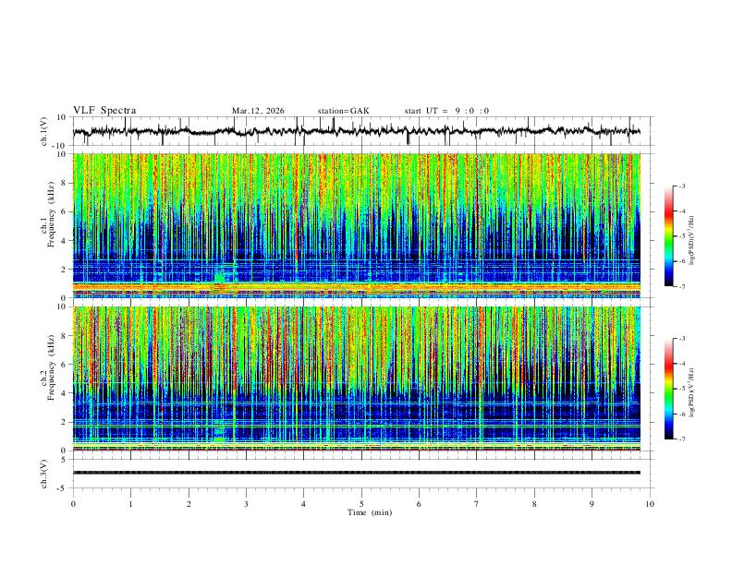Click the "-3" tick on the ch.1 colorbar
Screen dimensions: 732x565
(x=681, y=186)
